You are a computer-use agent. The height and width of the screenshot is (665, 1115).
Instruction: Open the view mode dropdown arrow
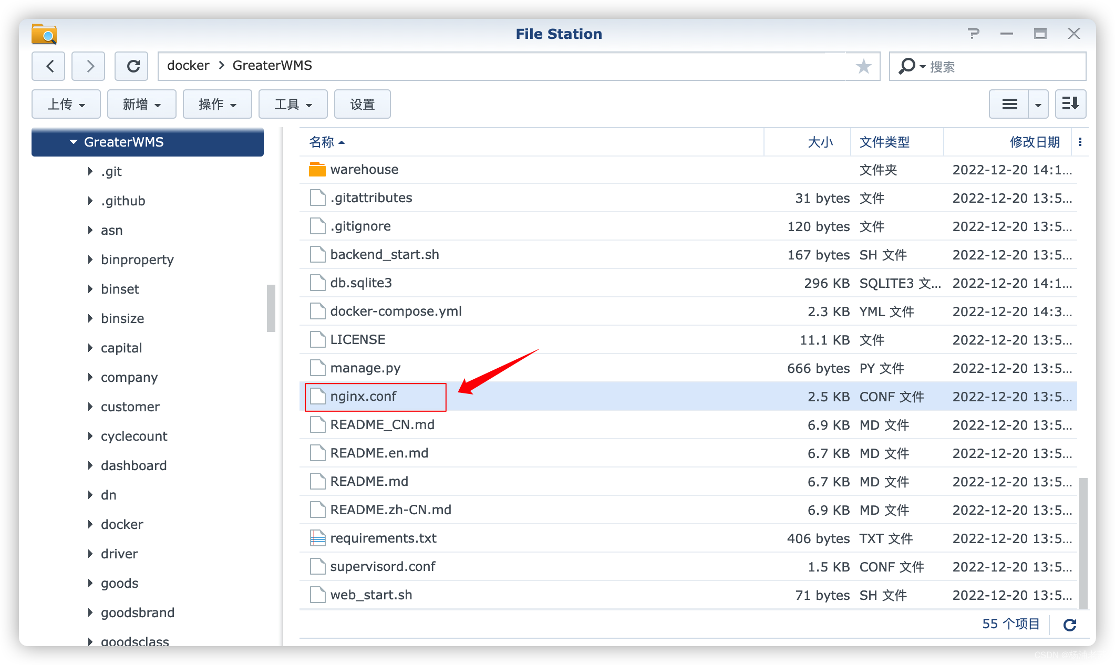coord(1038,104)
